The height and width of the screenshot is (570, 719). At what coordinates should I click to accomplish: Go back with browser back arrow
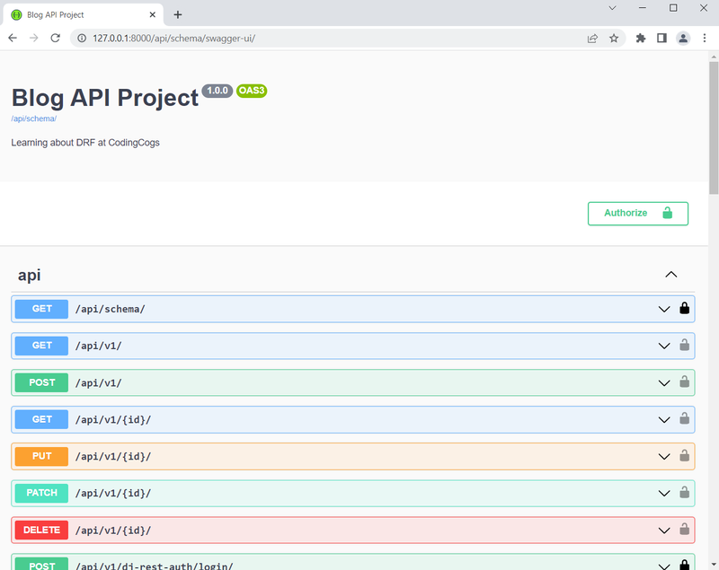[x=13, y=38]
